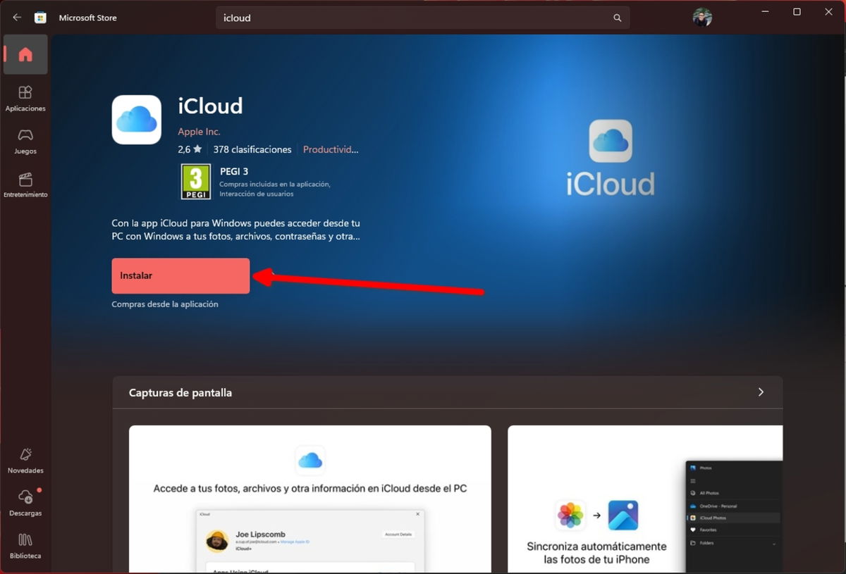Open the Aplicaciones section in the sidebar
Image resolution: width=846 pixels, height=574 pixels.
point(25,98)
